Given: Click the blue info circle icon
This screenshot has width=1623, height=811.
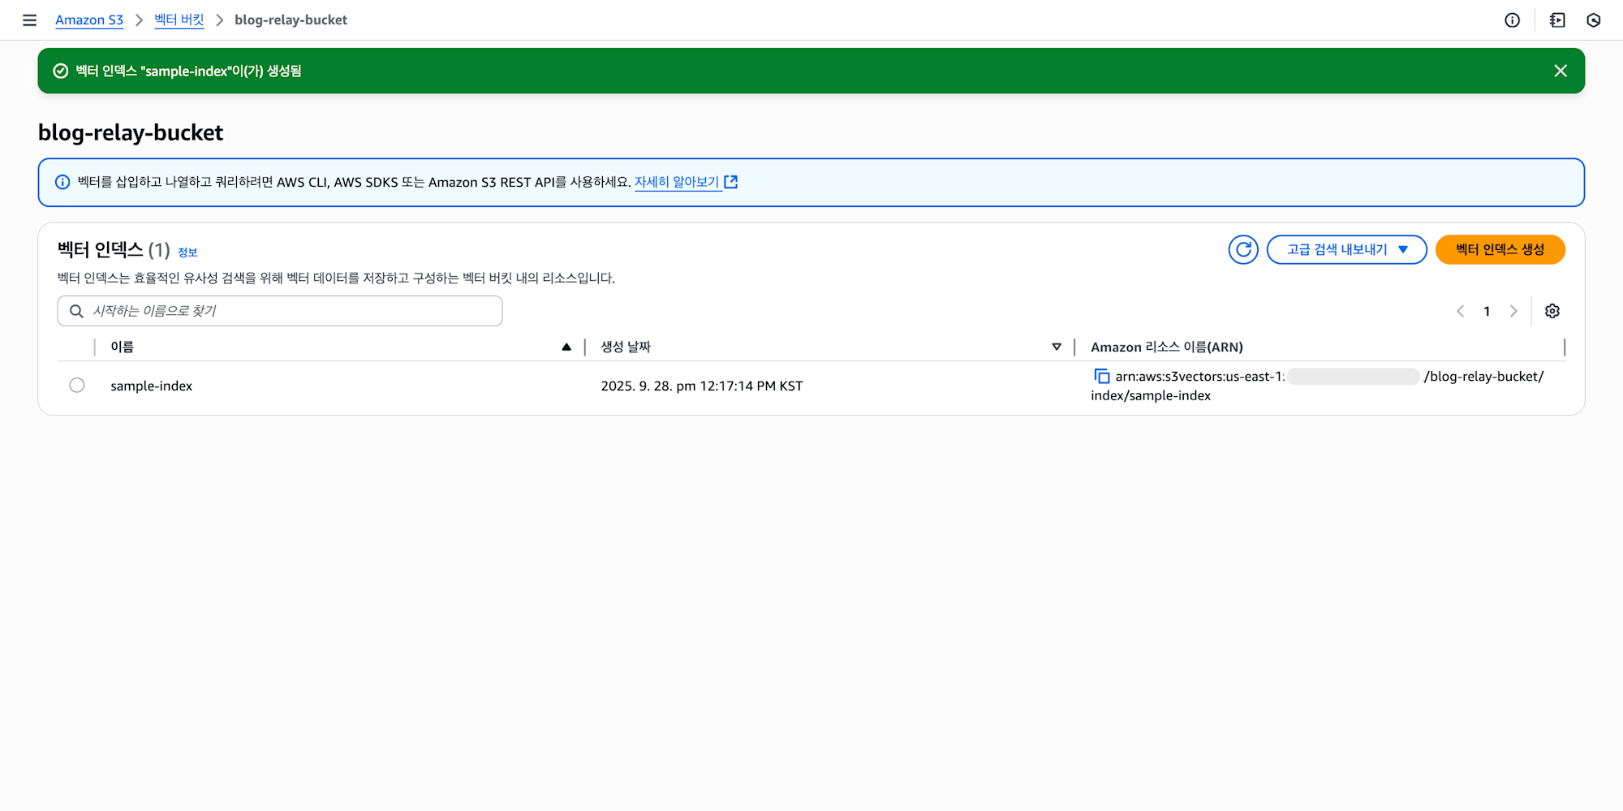Looking at the screenshot, I should point(62,182).
